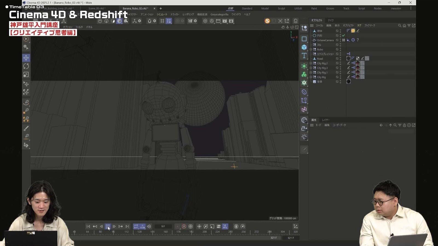This screenshot has width=438, height=246.
Task: Toggle sound playback speaker icon
Action: click(149, 226)
